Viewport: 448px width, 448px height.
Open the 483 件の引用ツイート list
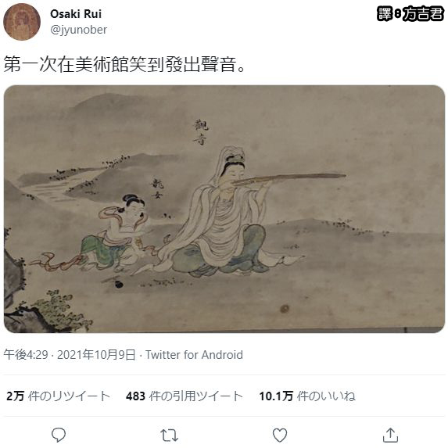[185, 396]
